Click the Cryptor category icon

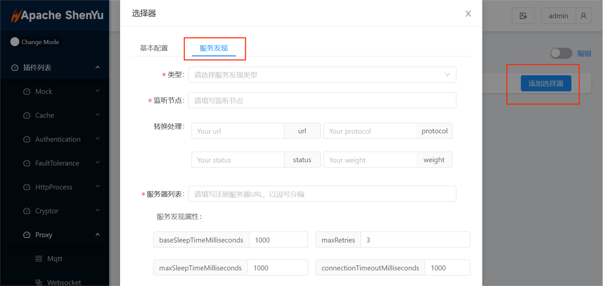click(x=27, y=211)
